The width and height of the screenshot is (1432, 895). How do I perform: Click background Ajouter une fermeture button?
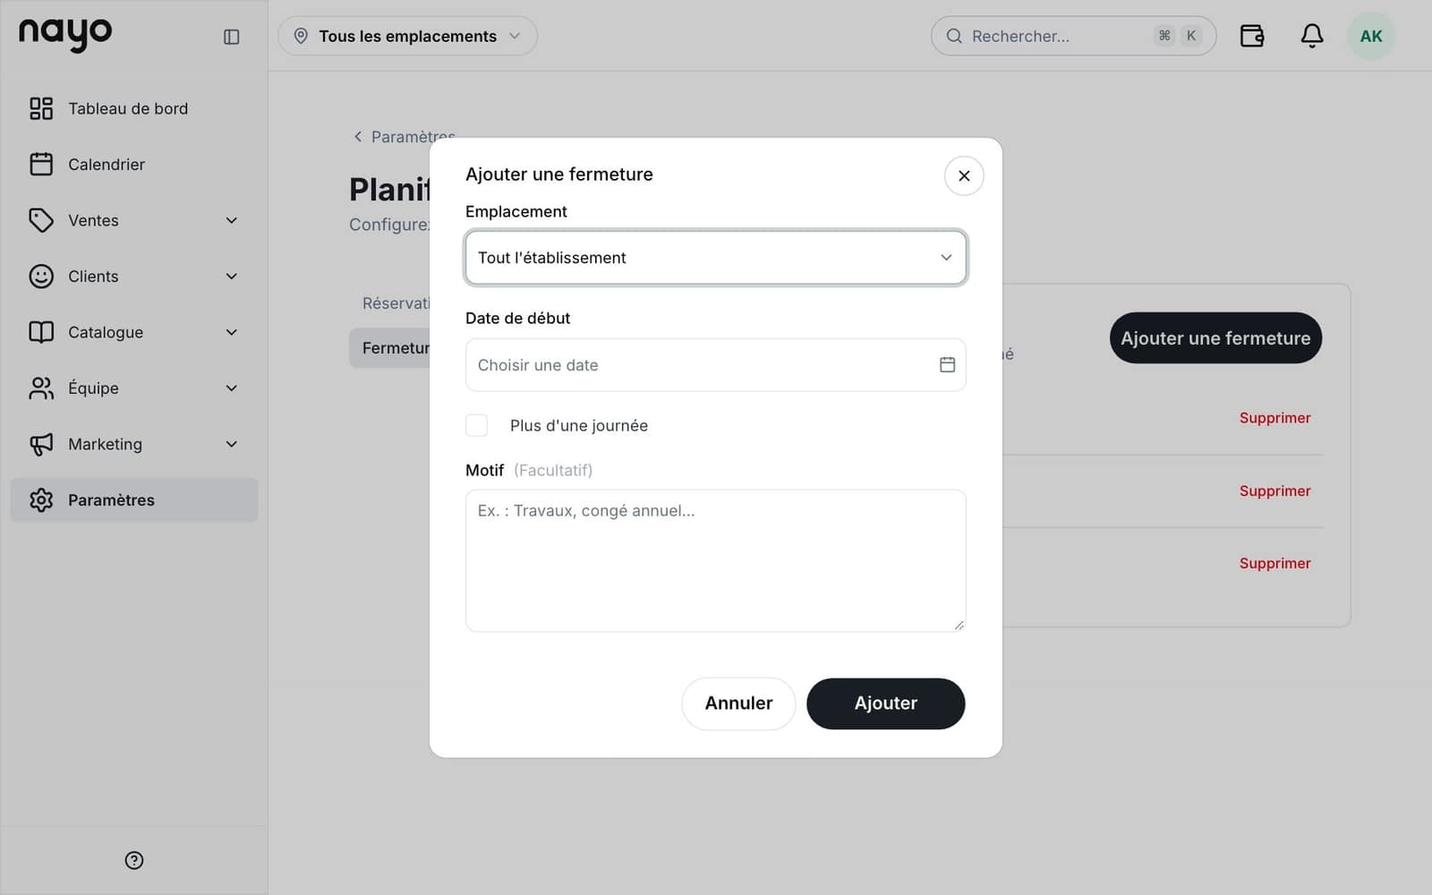[x=1215, y=338]
